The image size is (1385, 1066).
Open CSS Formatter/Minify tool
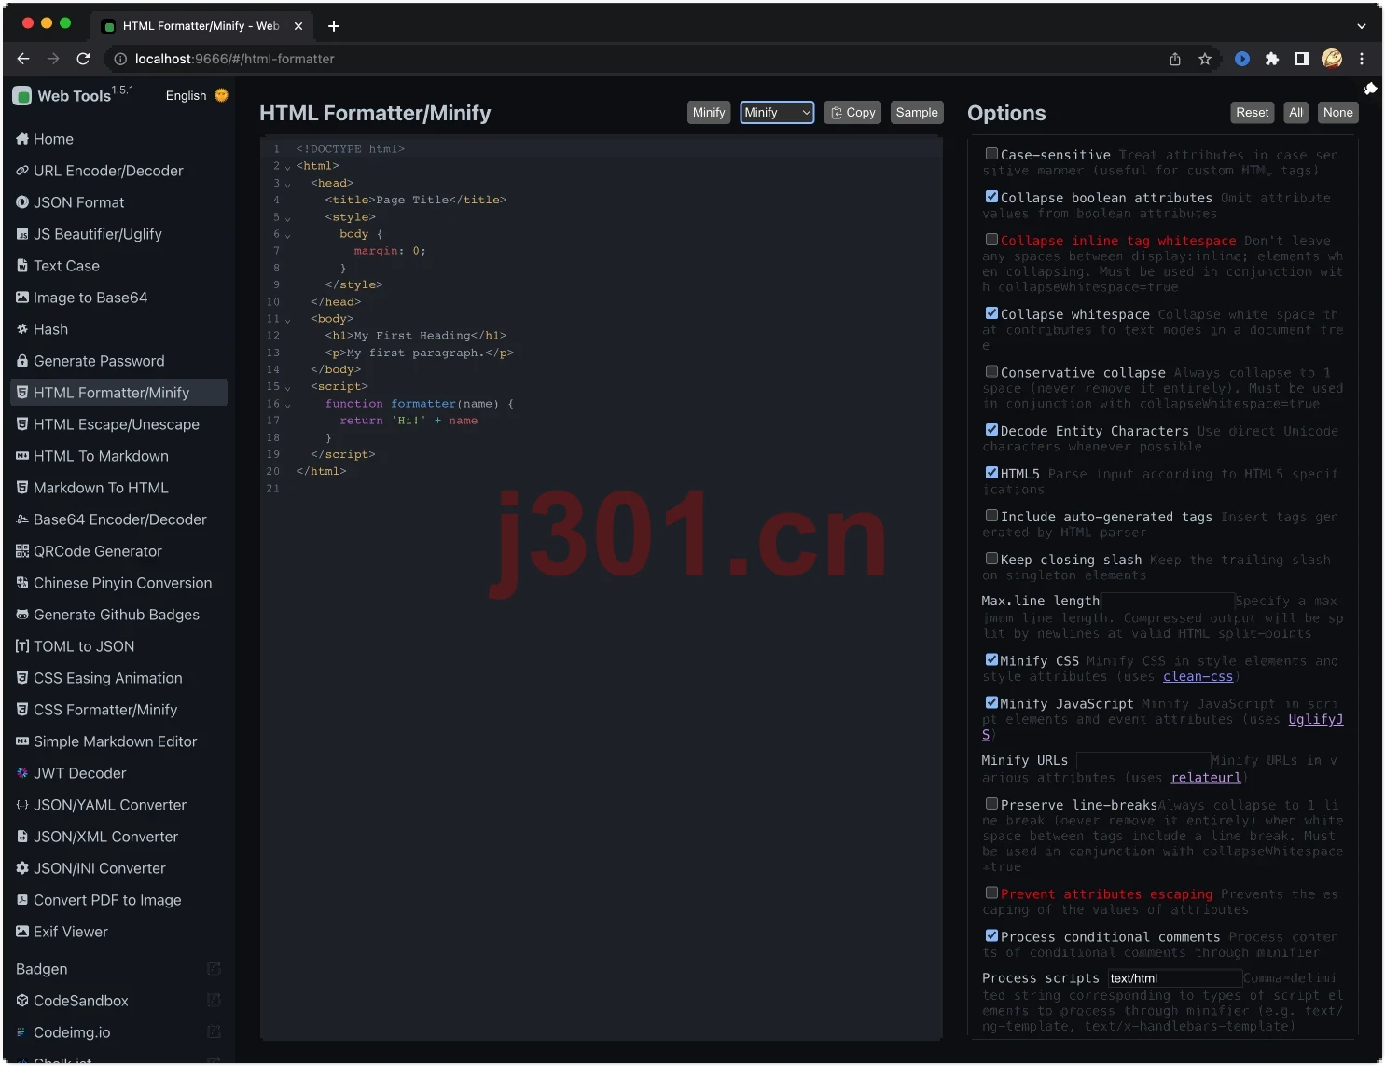pos(118,710)
